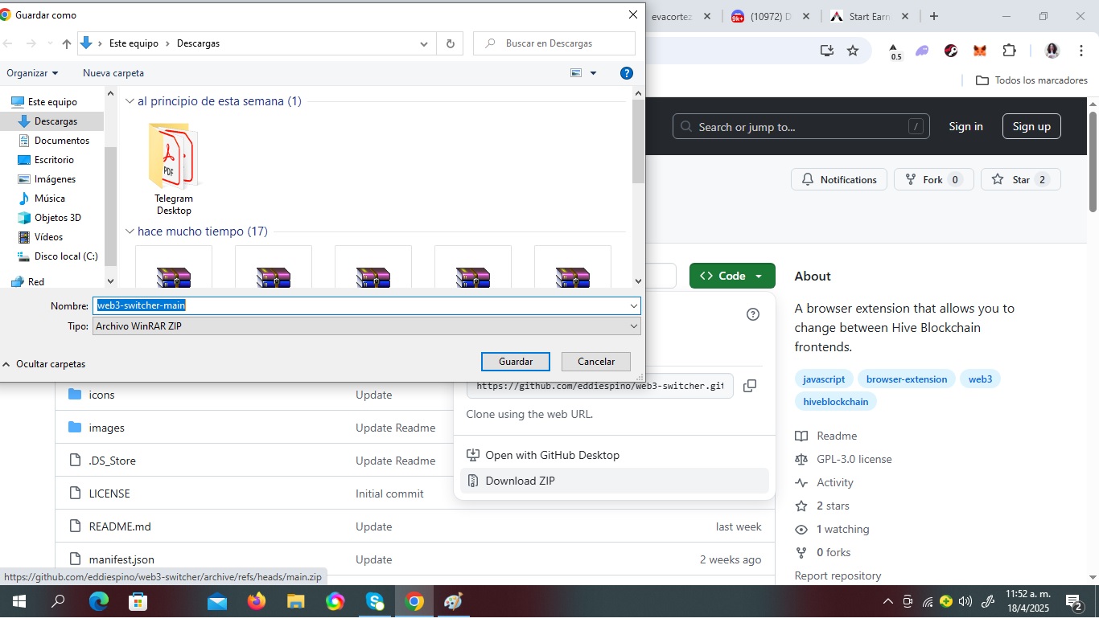Open File Explorer from the taskbar
This screenshot has width=1099, height=643.
coord(296,601)
